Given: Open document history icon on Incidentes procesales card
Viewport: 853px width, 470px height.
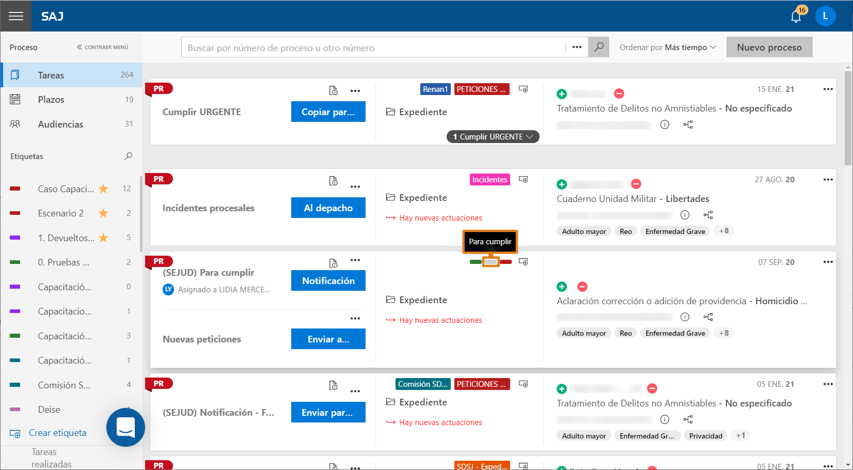Looking at the screenshot, I should pos(334,181).
